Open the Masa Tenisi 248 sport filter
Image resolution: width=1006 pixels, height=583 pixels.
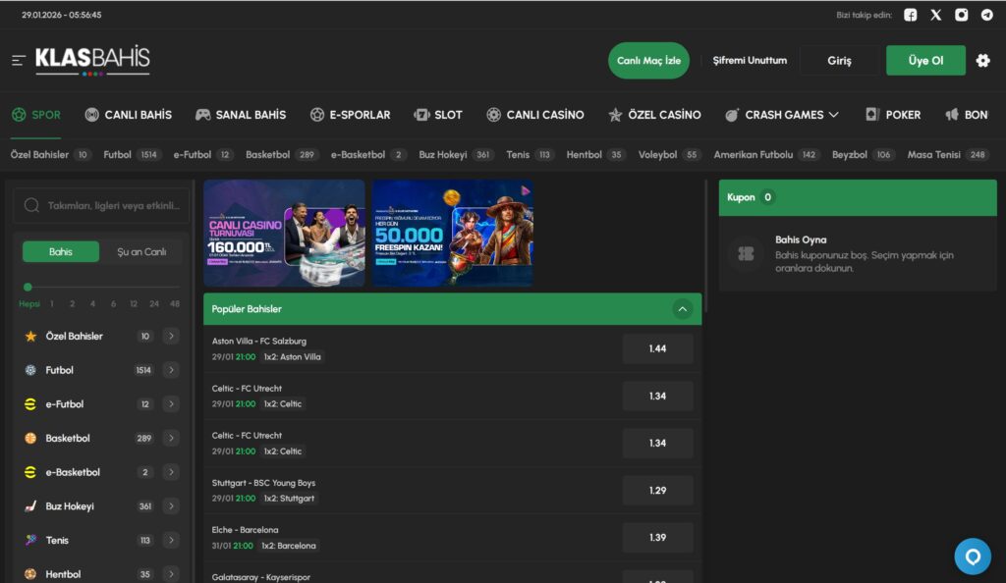point(948,154)
